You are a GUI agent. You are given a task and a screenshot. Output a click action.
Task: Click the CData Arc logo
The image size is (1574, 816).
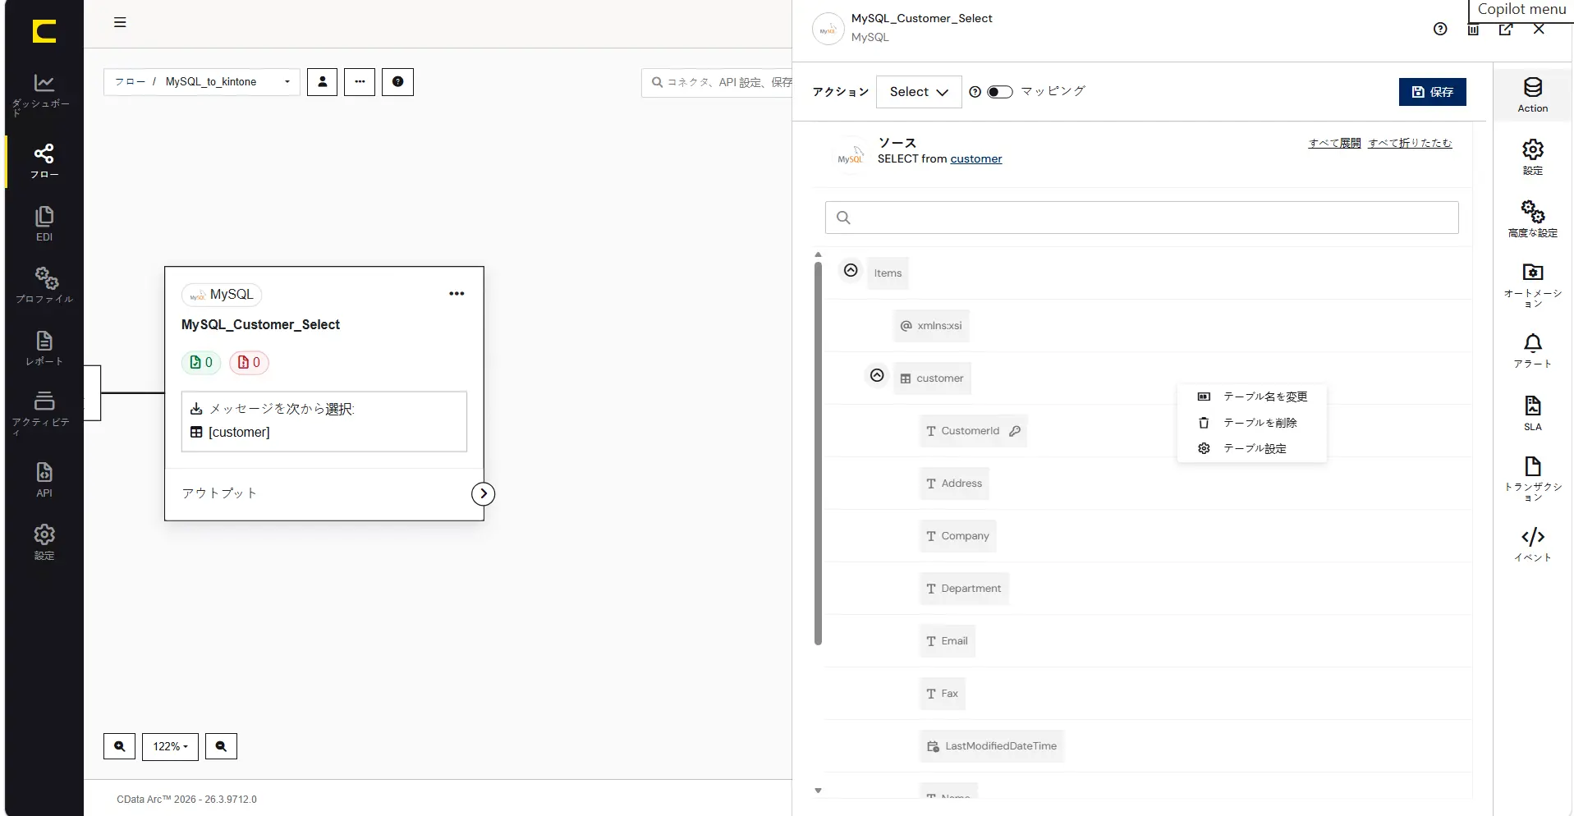44,31
